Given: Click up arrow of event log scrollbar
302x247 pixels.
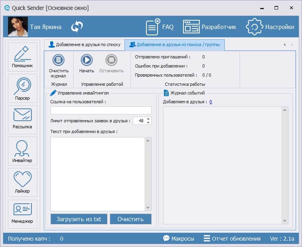Looking at the screenshot, I should pyautogui.click(x=284, y=110).
